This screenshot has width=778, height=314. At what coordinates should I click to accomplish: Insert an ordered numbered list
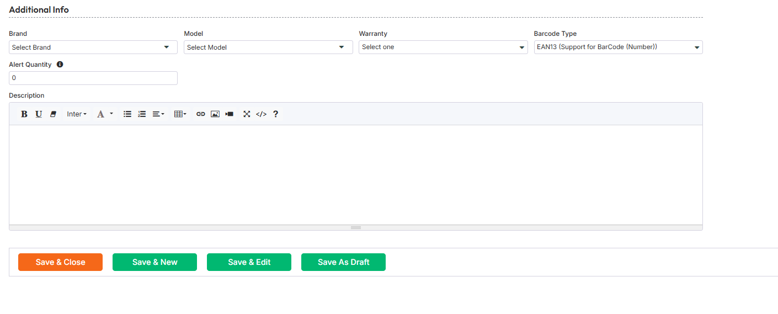tap(142, 114)
